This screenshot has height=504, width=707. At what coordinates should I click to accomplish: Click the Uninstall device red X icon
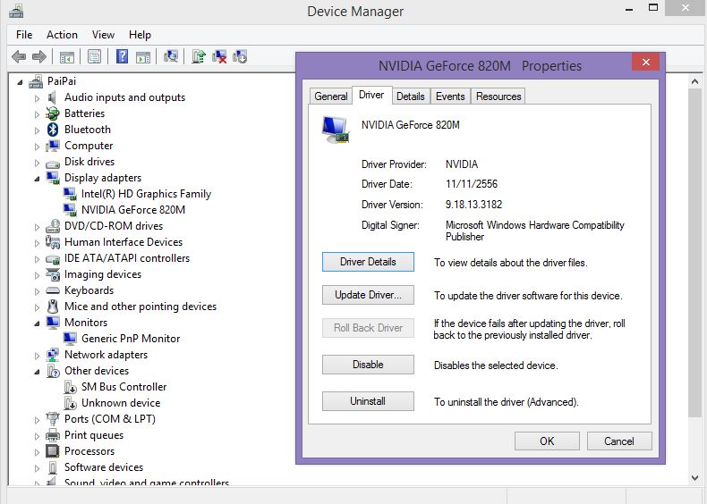[219, 57]
